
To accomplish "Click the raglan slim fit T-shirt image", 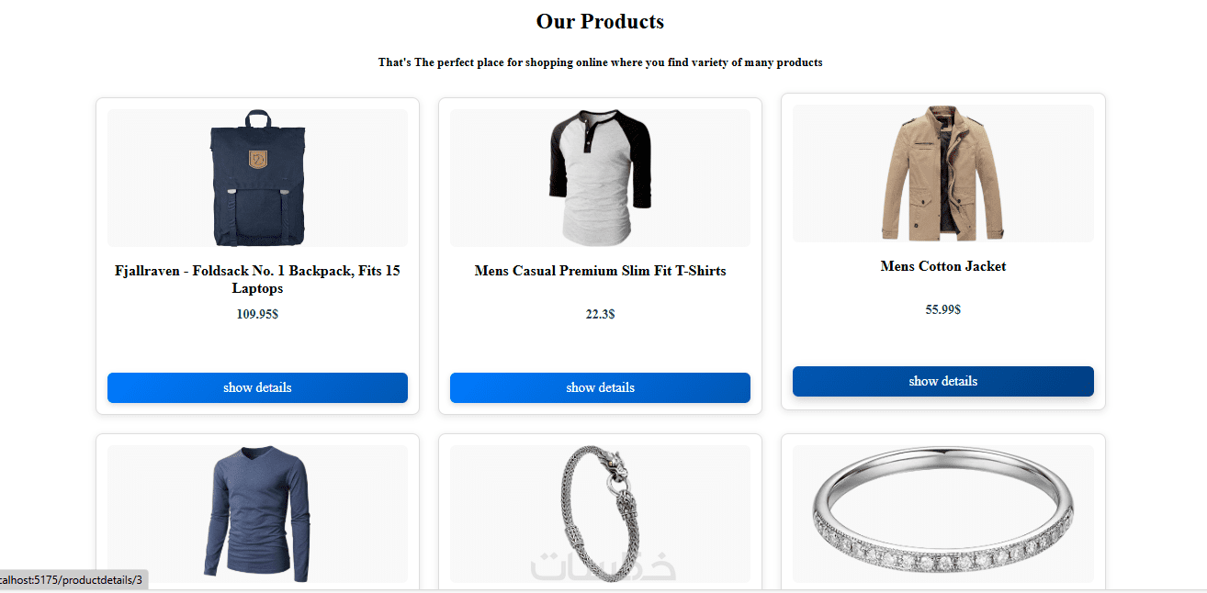I will pos(600,178).
